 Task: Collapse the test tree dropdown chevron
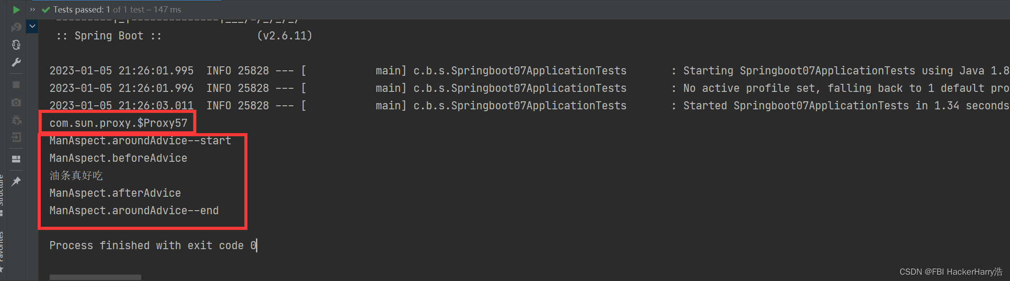tap(32, 26)
